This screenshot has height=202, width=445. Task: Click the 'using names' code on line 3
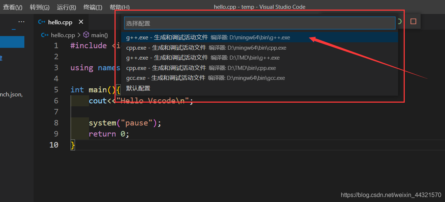click(95, 68)
